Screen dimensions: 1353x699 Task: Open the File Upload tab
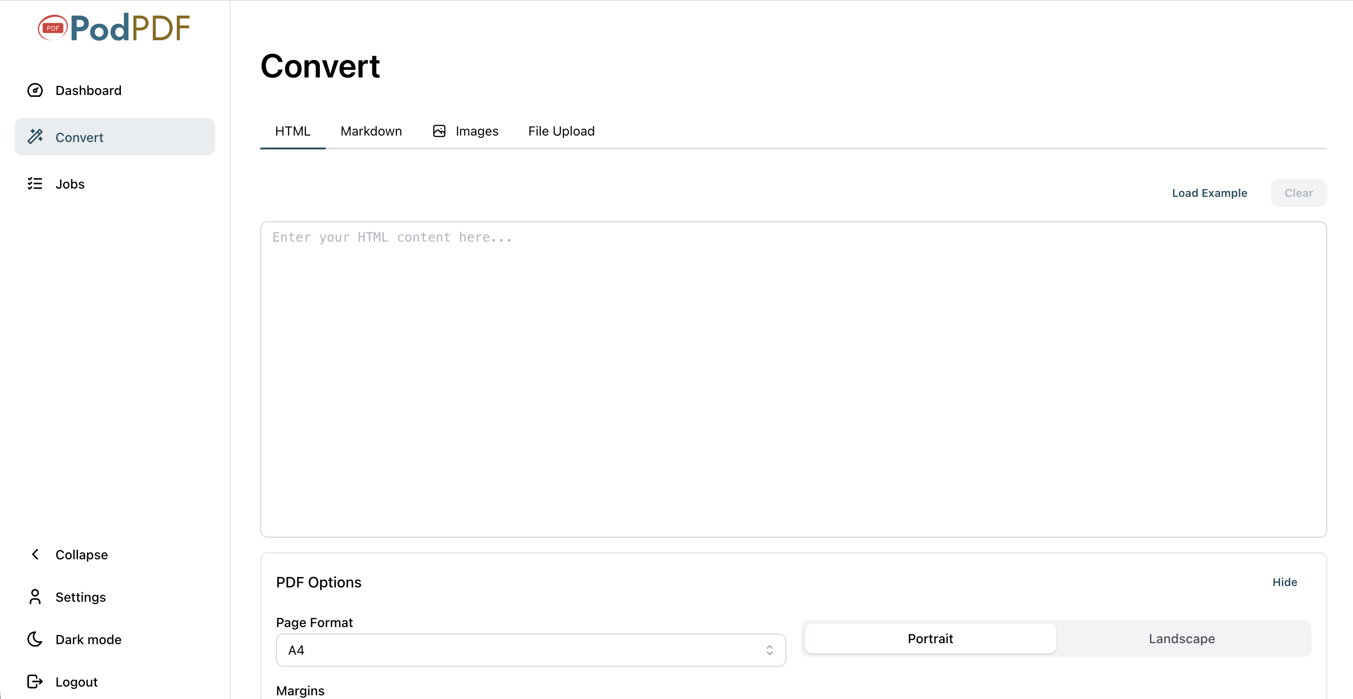point(561,130)
